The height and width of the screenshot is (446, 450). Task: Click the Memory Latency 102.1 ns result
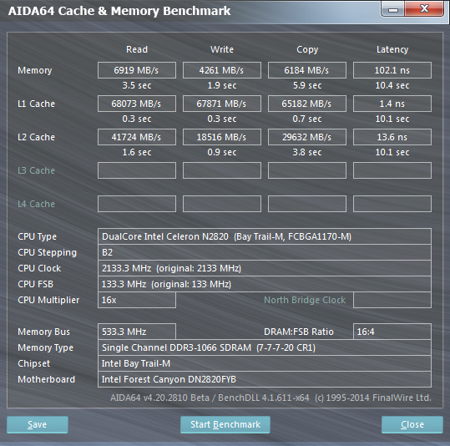click(392, 70)
